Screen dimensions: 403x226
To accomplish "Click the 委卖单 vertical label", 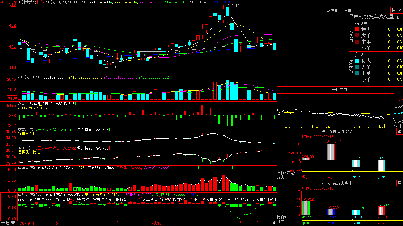I will [x=351, y=67].
